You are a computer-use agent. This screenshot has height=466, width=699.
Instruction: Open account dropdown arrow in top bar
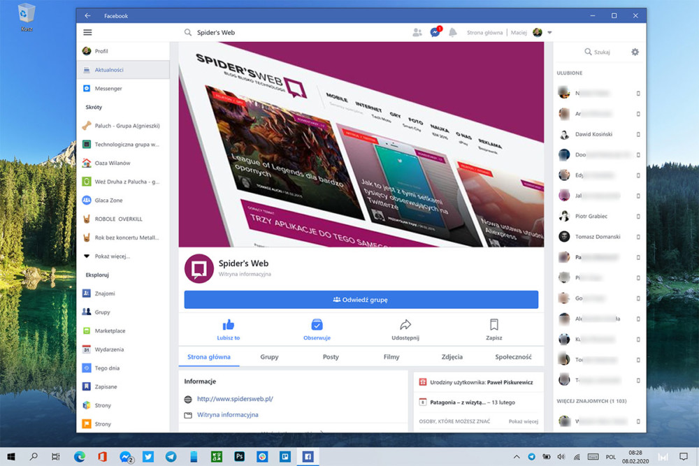coord(549,33)
